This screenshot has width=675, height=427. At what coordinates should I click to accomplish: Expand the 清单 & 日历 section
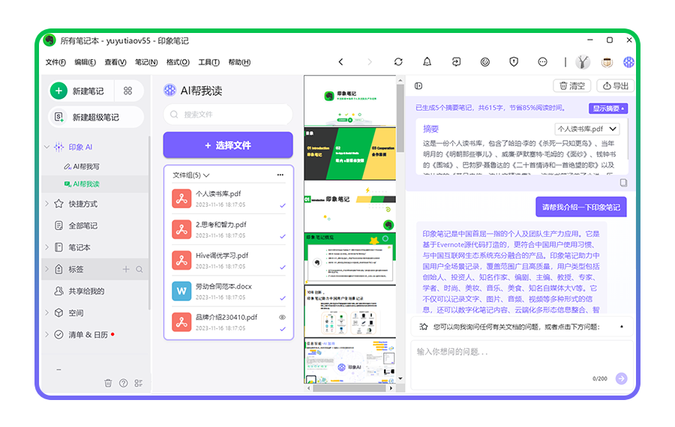tap(46, 334)
